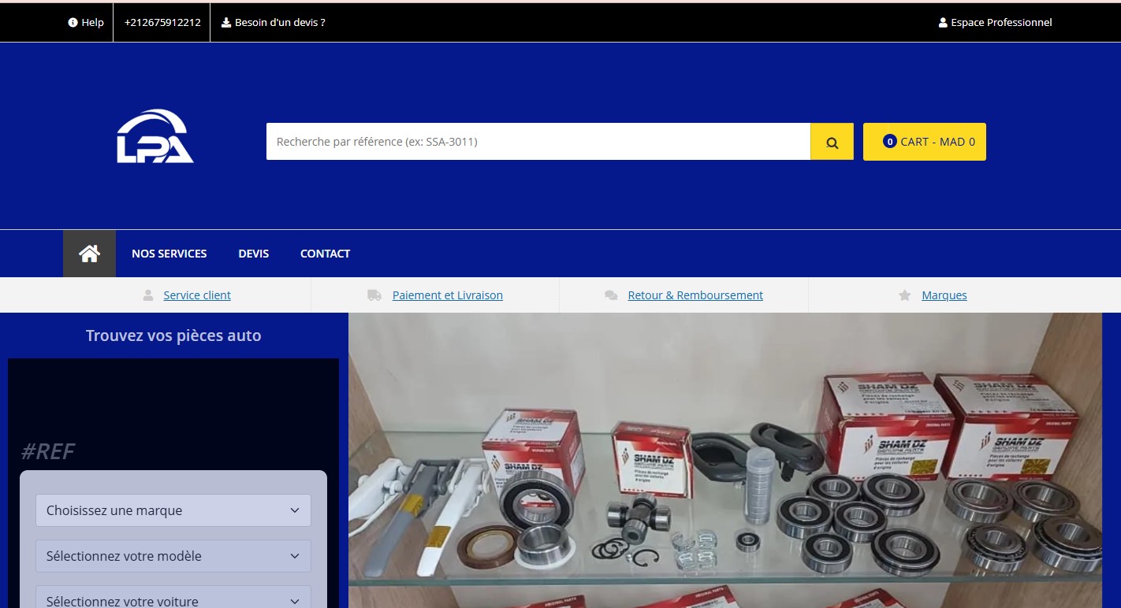The height and width of the screenshot is (608, 1121).
Task: Open the Paiement et Livraison link
Action: (x=448, y=295)
